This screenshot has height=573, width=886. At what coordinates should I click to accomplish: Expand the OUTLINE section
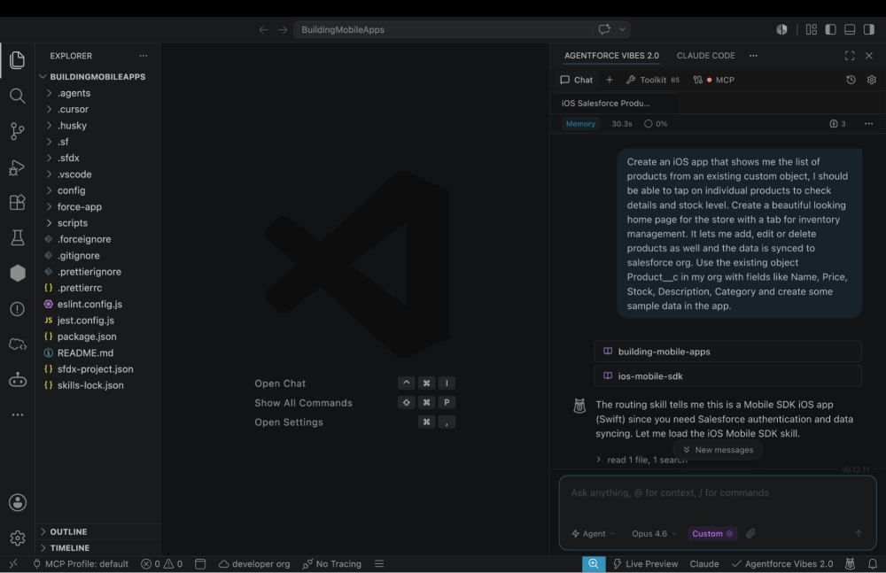coord(68,531)
